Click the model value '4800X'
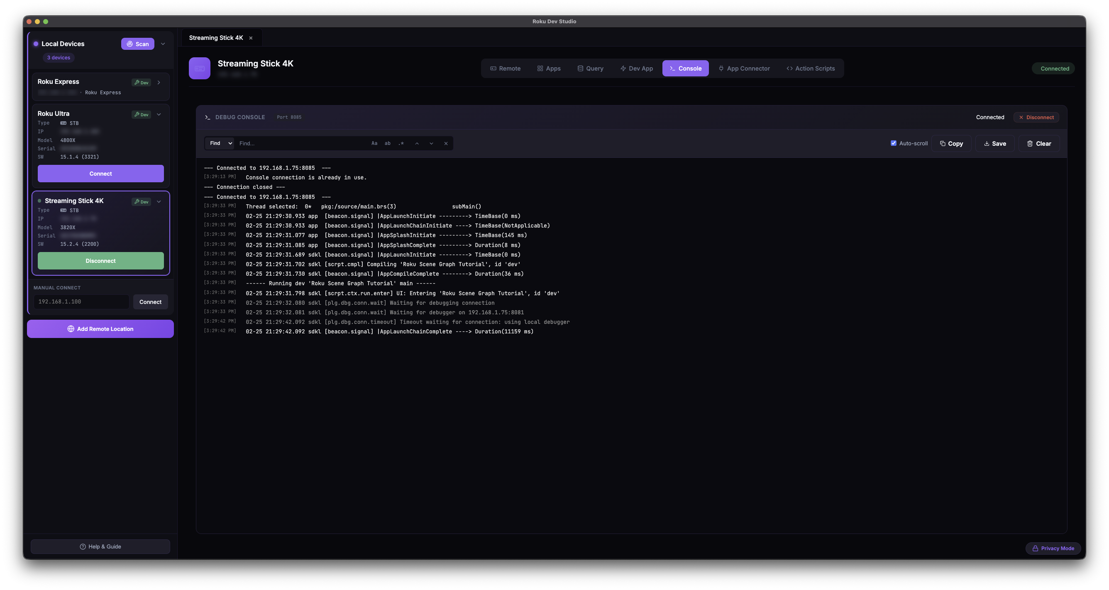1109x590 pixels. (x=68, y=140)
